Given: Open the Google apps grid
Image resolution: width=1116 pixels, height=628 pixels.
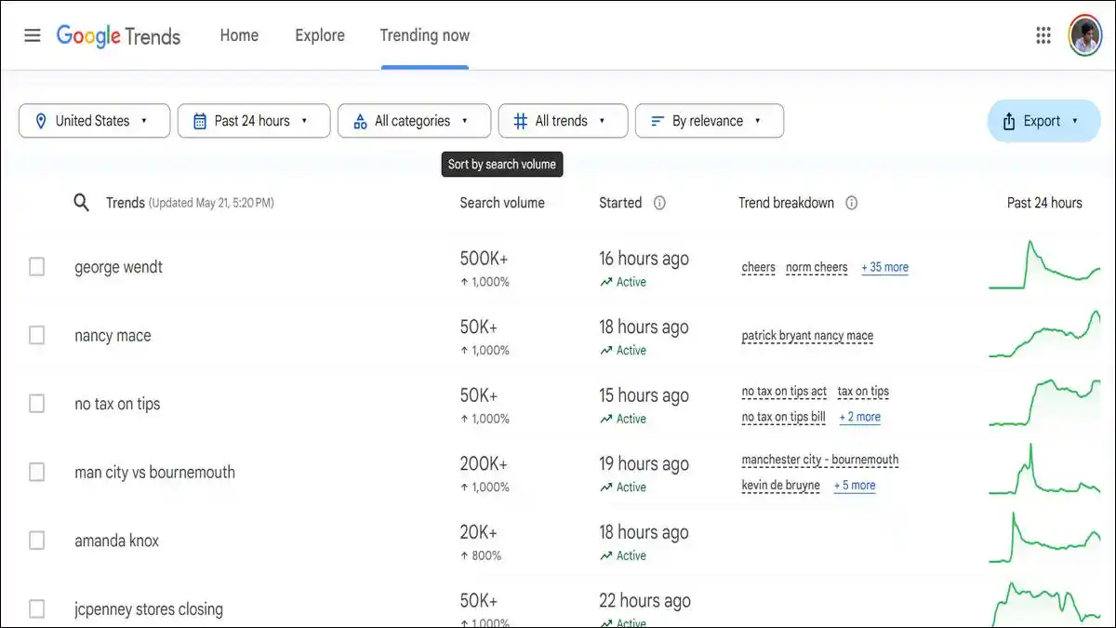Looking at the screenshot, I should 1041,34.
